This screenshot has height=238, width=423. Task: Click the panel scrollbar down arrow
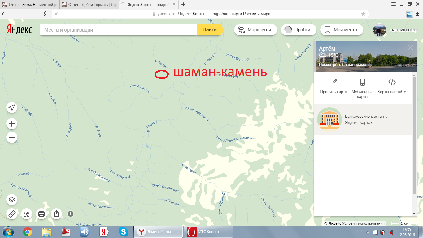coord(415,214)
